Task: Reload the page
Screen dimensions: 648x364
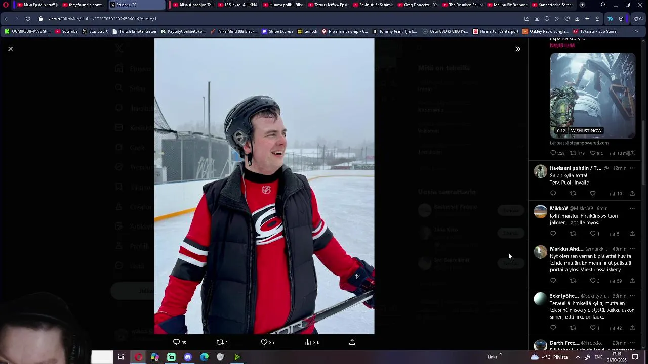Action: click(x=28, y=19)
